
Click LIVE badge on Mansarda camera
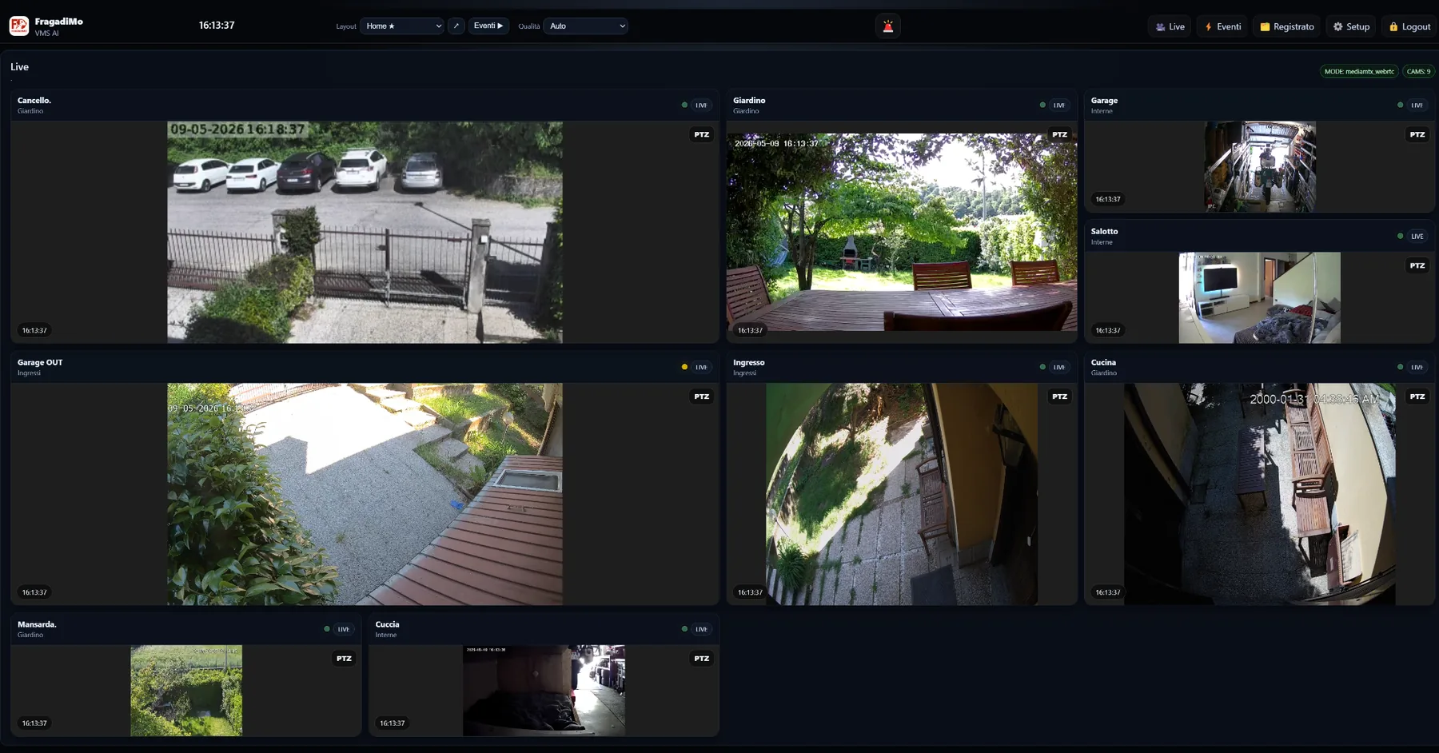tap(344, 629)
